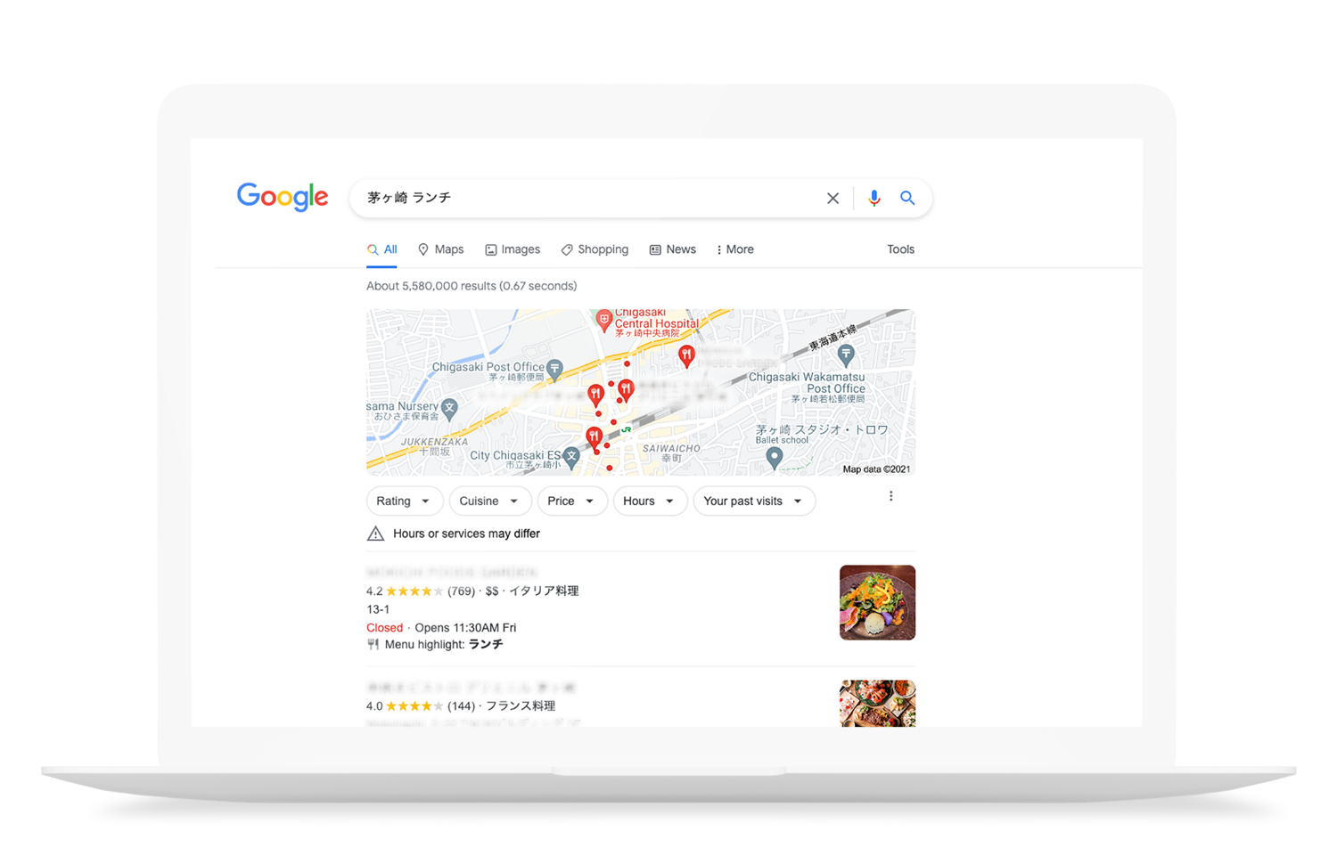
Task: Select the Chigasaki Post Office map marker
Action: (x=555, y=369)
